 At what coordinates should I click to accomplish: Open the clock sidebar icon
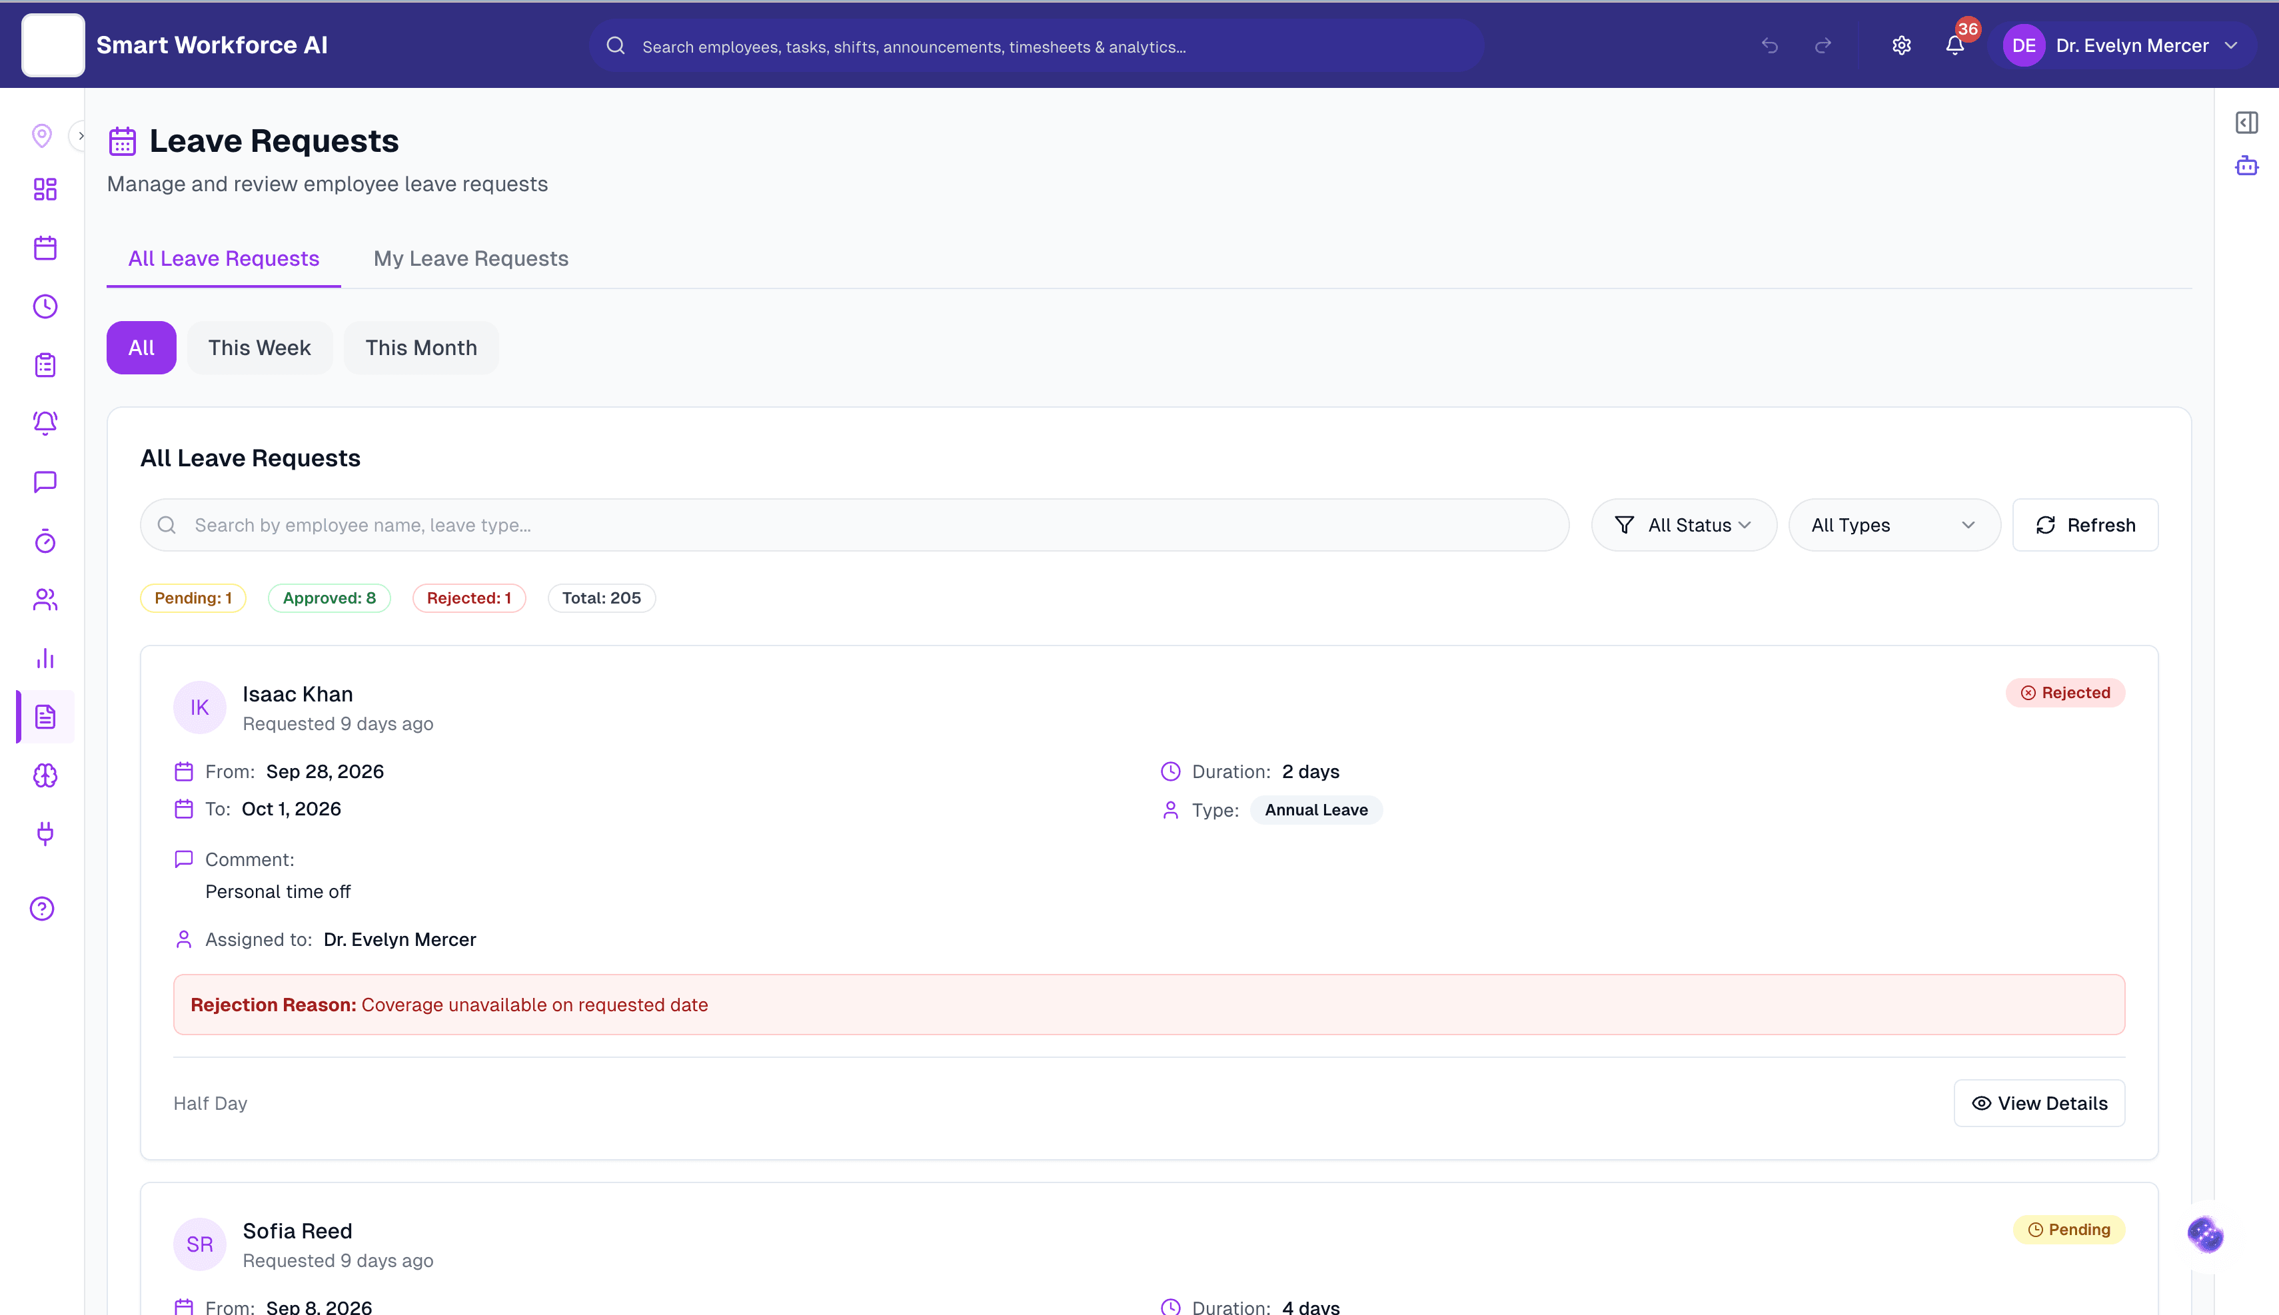pos(45,306)
